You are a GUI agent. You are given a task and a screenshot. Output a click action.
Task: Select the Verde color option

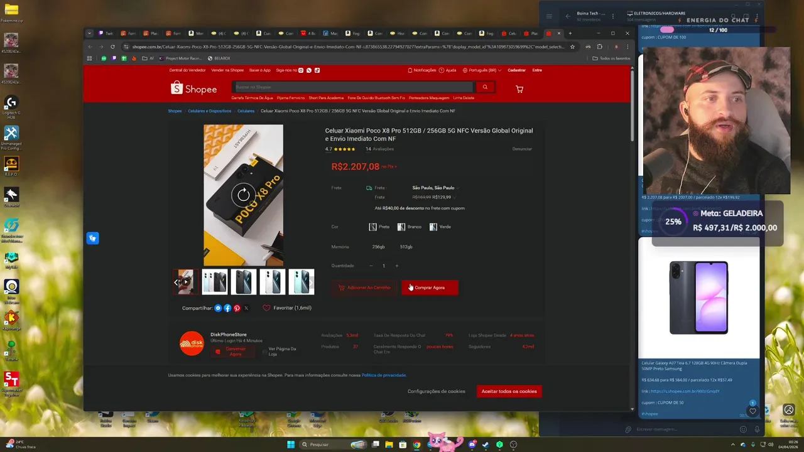[440, 227]
